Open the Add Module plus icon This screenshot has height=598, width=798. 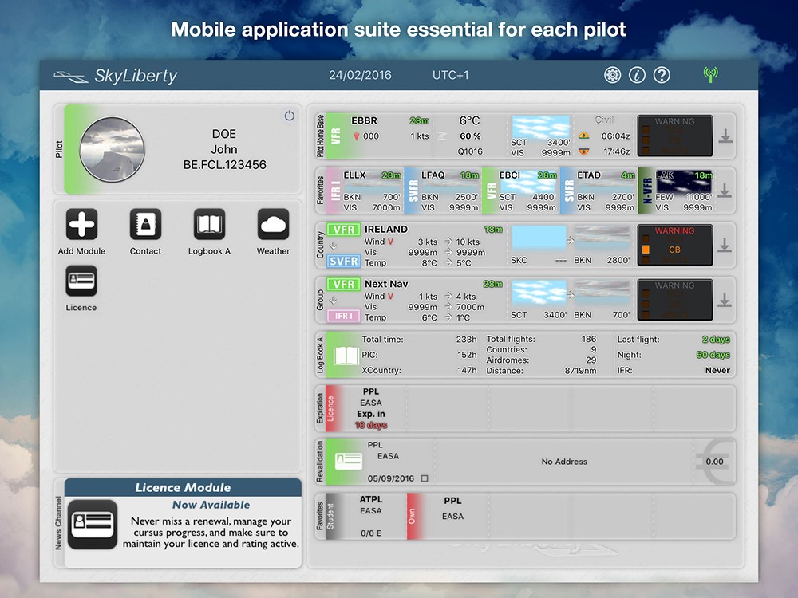point(81,224)
